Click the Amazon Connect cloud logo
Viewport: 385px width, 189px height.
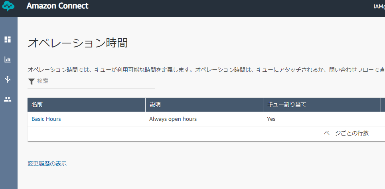tap(8, 6)
